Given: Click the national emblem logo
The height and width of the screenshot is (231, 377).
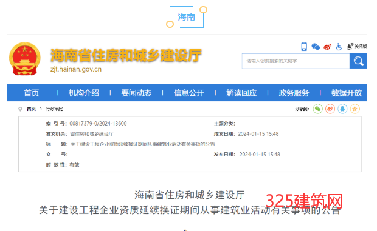Looking at the screenshot, I should pyautogui.click(x=25, y=59).
